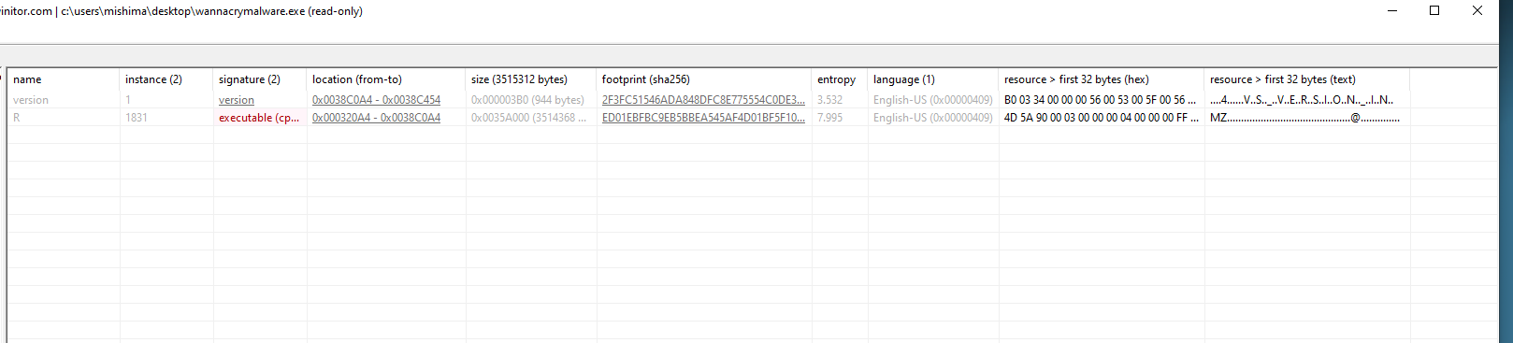
Task: Minimize the window
Action: (1392, 11)
